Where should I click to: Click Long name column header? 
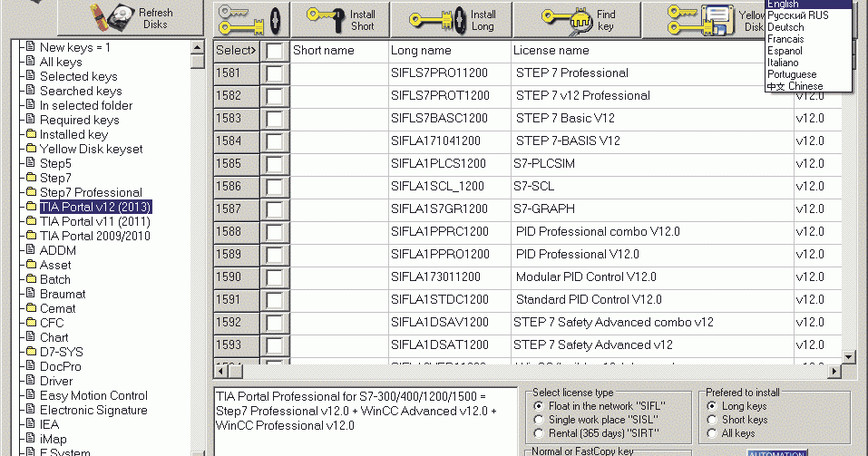[450, 51]
